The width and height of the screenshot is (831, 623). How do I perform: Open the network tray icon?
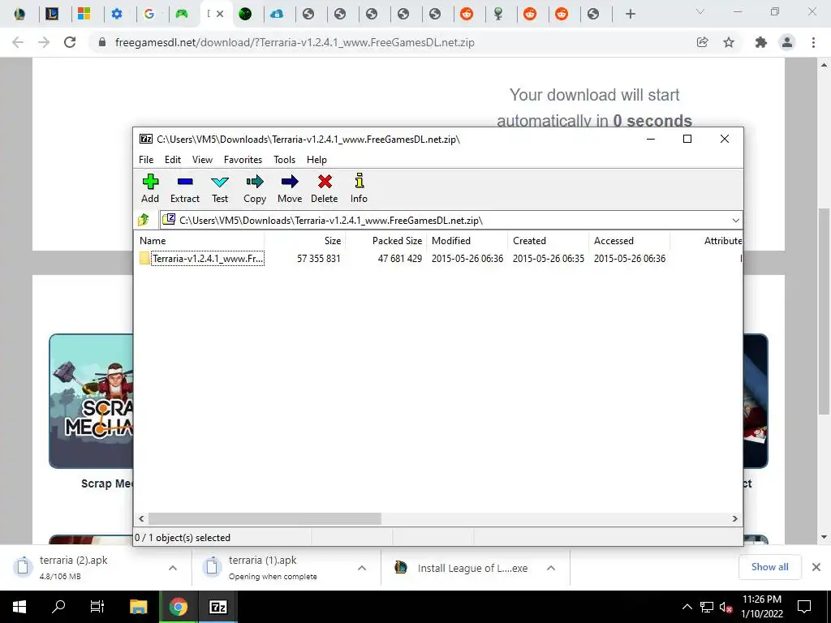tap(707, 607)
